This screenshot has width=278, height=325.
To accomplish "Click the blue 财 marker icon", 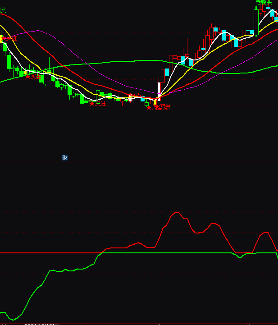I will [x=65, y=158].
